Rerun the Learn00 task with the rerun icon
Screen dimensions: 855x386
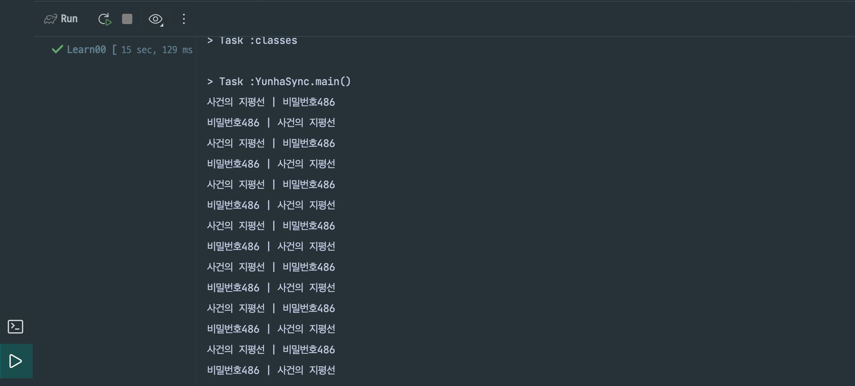(105, 19)
